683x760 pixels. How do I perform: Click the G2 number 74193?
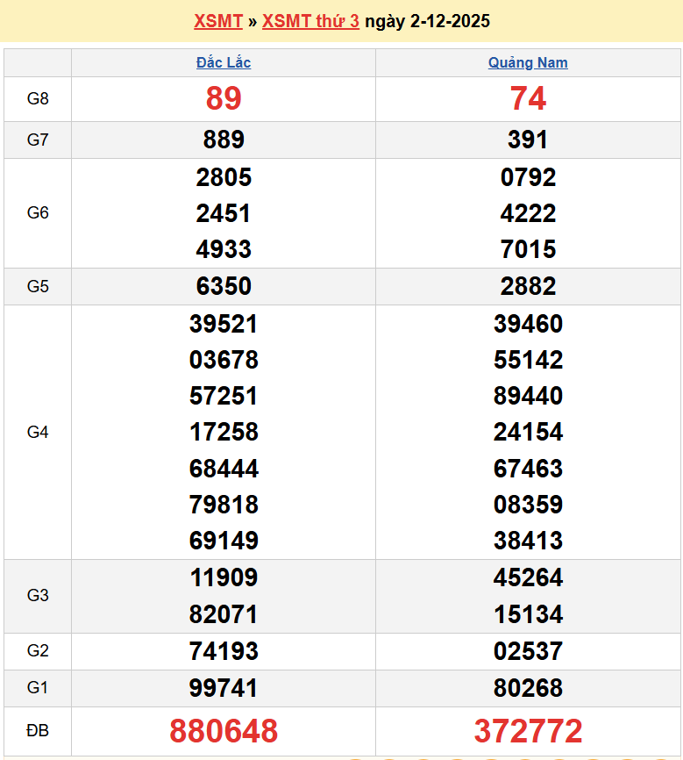(x=224, y=651)
